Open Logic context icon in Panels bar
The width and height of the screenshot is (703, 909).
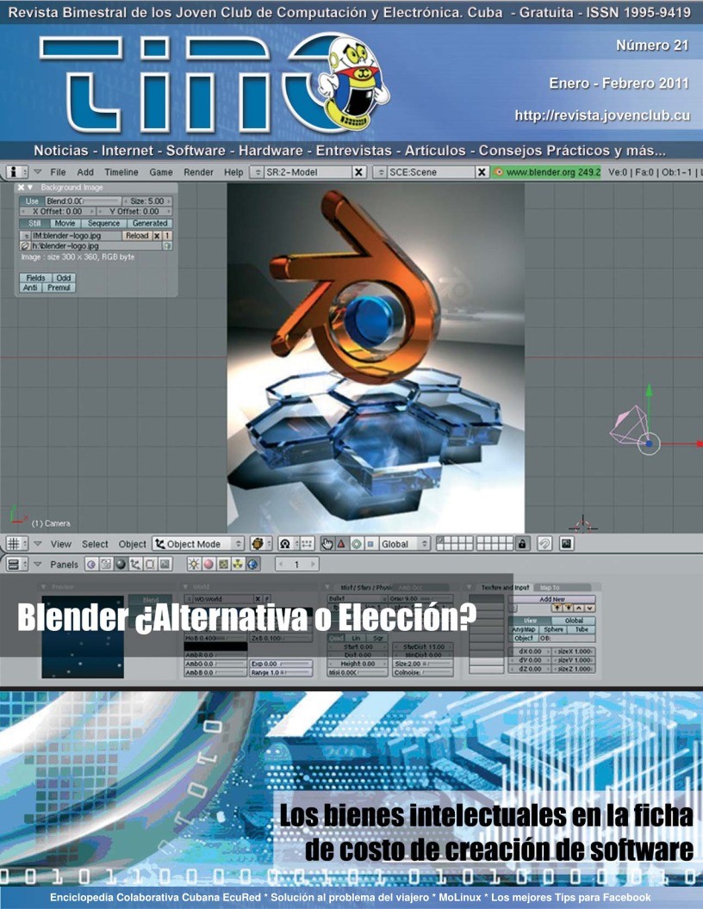click(91, 564)
